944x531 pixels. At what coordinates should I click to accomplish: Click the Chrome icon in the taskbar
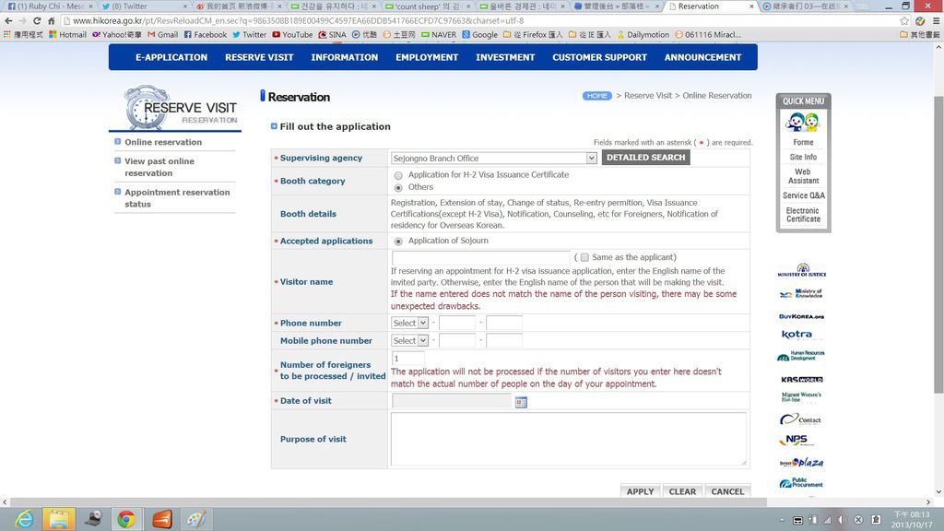126,519
